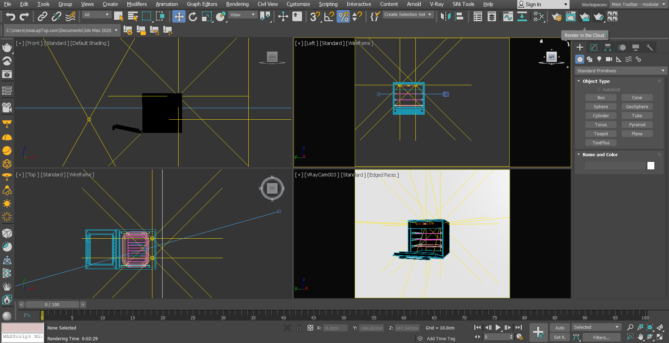Click the Set K. key button

click(x=560, y=337)
